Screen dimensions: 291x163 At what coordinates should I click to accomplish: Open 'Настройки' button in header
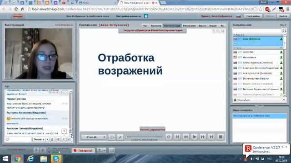(x=253, y=16)
